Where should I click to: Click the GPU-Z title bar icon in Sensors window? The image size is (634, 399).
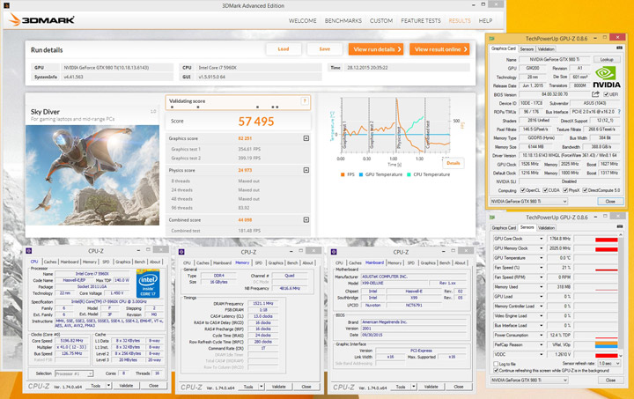(x=492, y=218)
